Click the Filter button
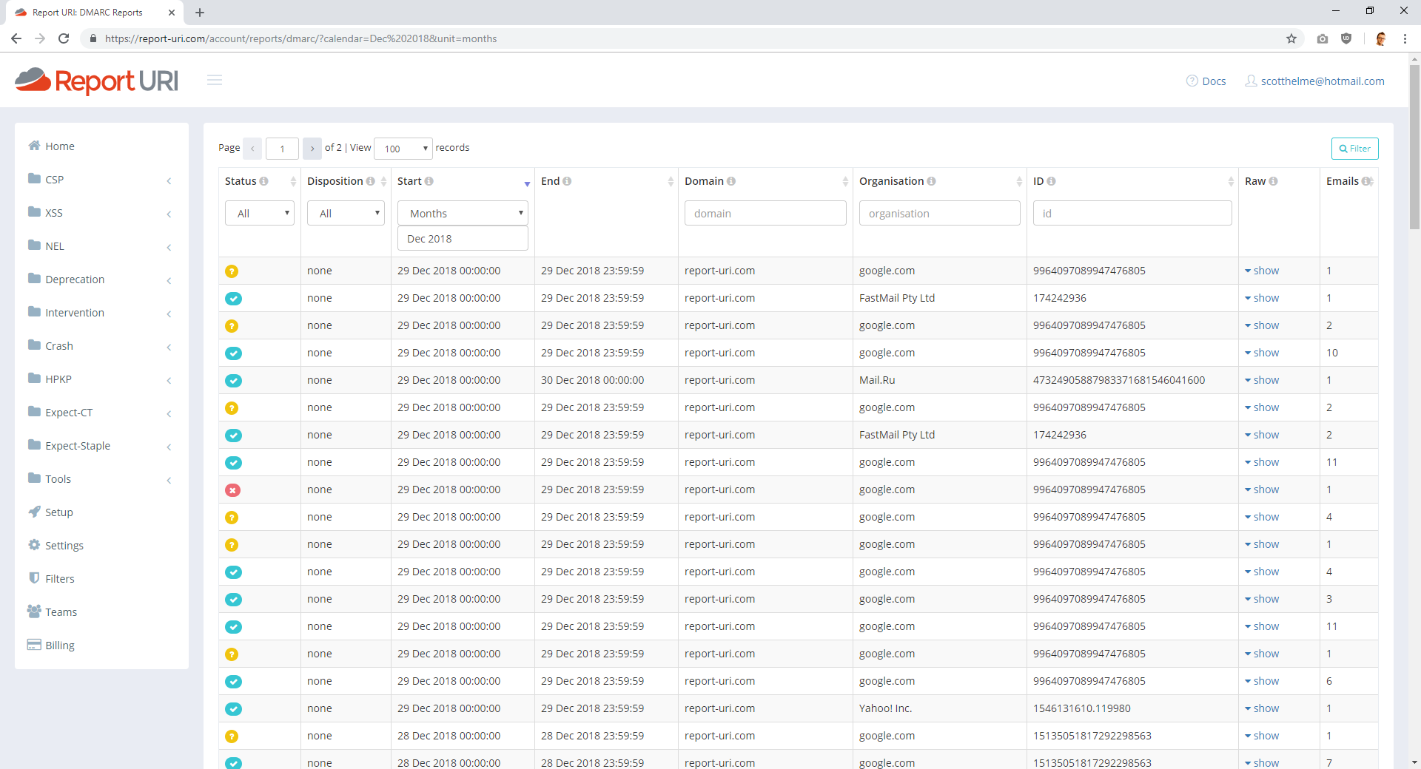 tap(1354, 149)
